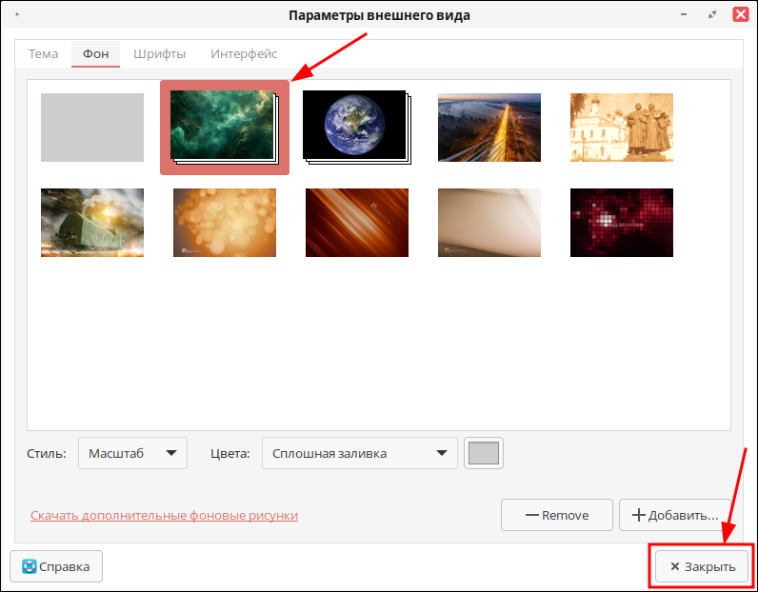Click the Remove button
The image size is (758, 592).
(x=556, y=515)
